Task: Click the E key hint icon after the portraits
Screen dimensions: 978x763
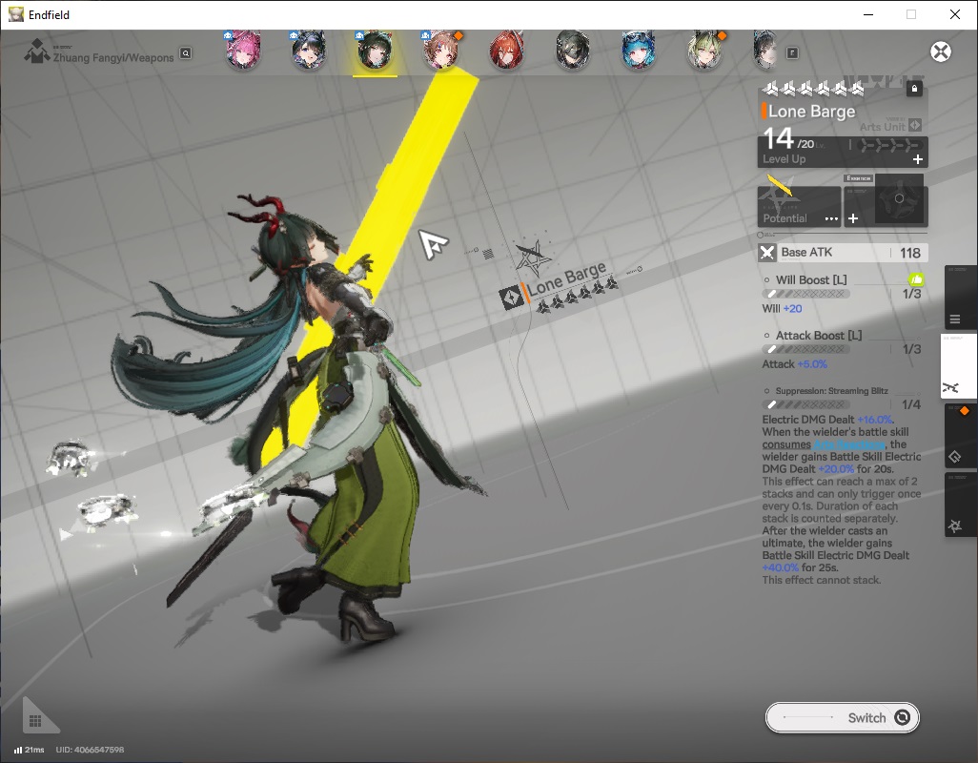Action: coord(792,53)
